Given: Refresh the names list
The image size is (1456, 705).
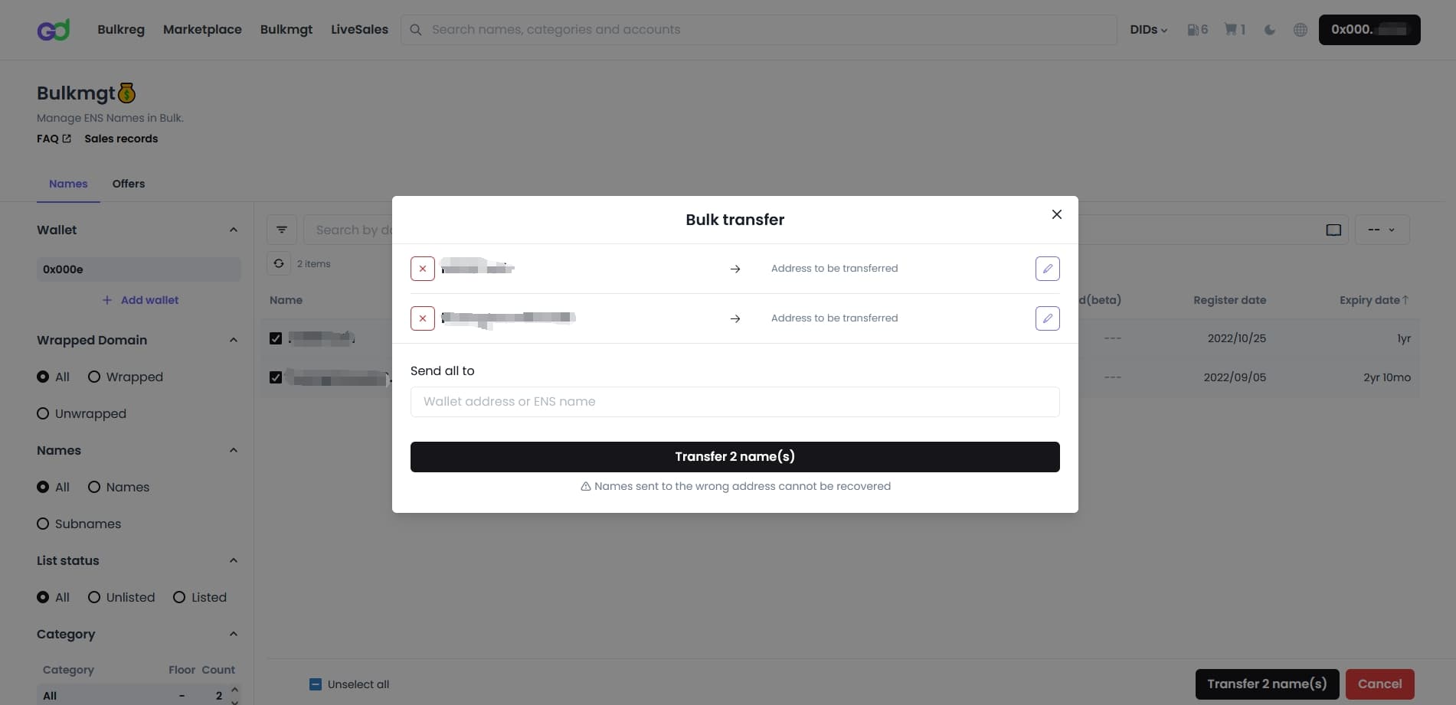Looking at the screenshot, I should [x=279, y=263].
